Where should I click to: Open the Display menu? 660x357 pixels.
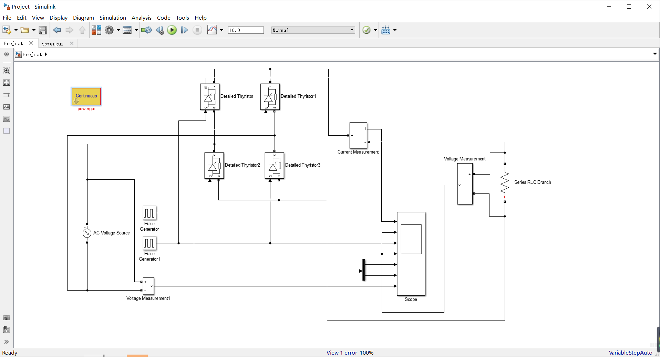pyautogui.click(x=59, y=18)
